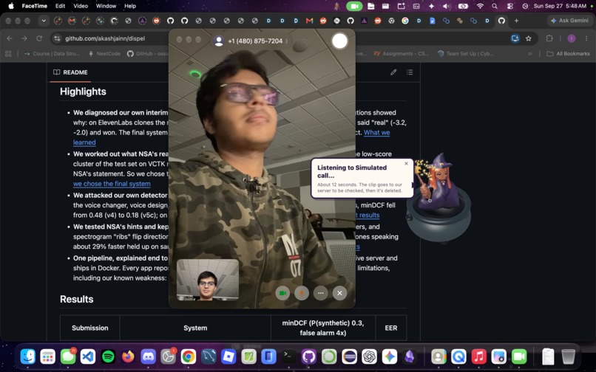596x372 pixels.
Task: Bookmark this page with the star
Action: pyautogui.click(x=529, y=38)
